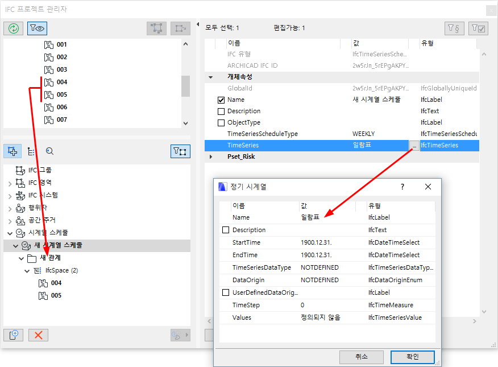Confirm with the 확인 button
The image size is (498, 367).
click(x=412, y=357)
